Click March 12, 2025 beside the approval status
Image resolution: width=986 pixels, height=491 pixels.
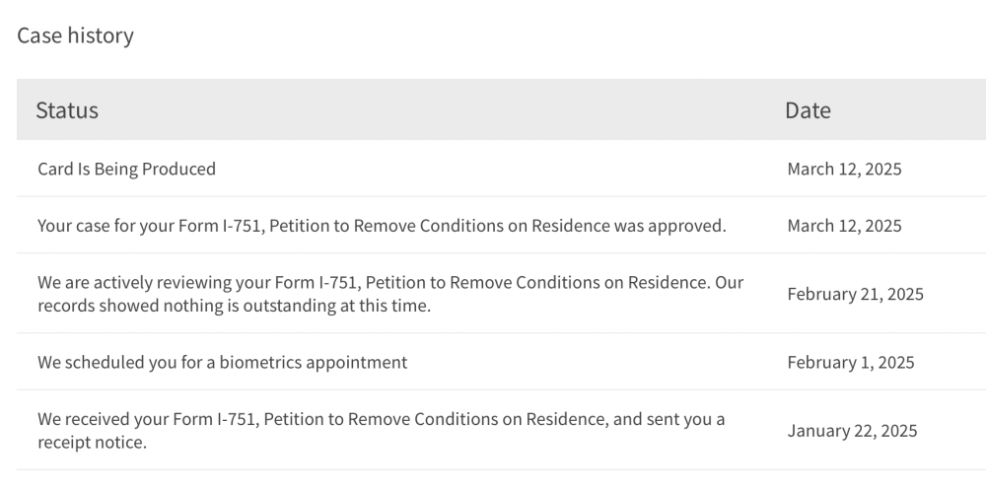pyautogui.click(x=844, y=225)
